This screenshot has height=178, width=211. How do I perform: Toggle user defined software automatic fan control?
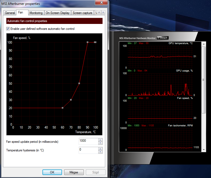[8, 29]
